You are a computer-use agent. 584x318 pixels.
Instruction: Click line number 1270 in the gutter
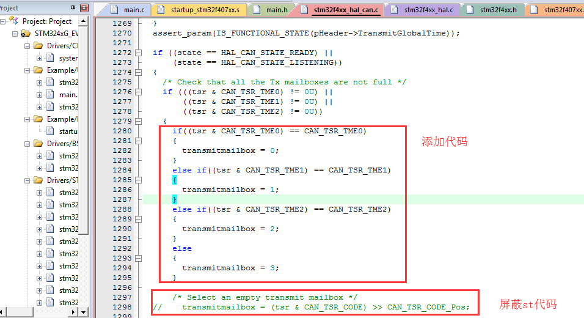[x=122, y=33]
